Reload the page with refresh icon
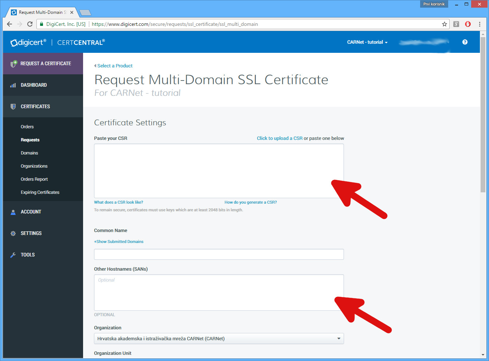 (x=30, y=24)
